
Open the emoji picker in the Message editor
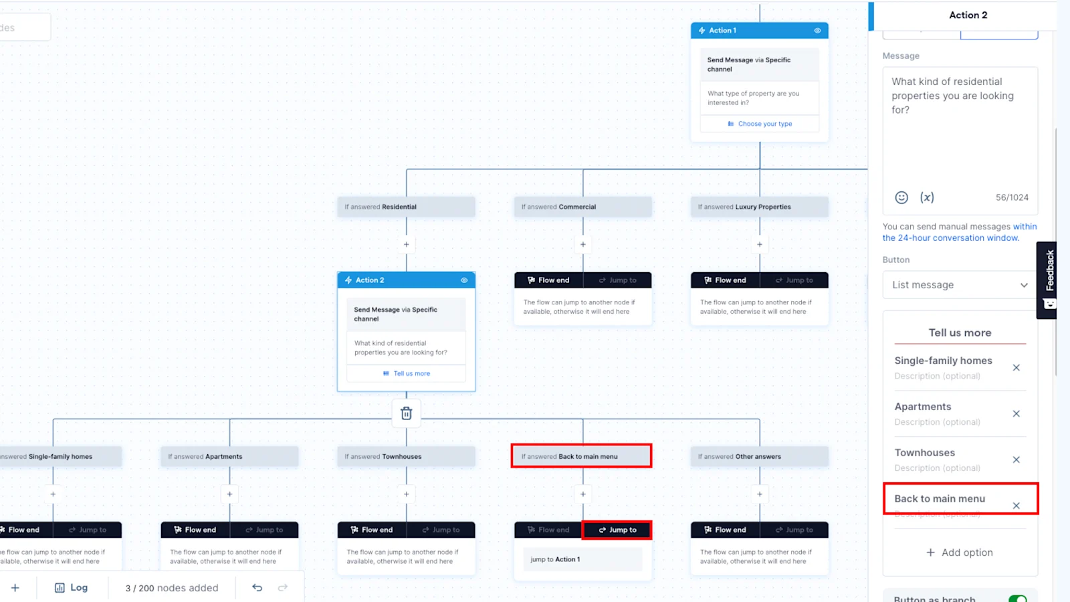(901, 197)
